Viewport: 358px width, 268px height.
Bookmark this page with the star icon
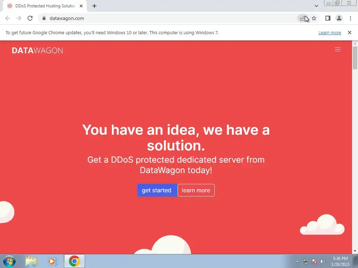pyautogui.click(x=314, y=18)
